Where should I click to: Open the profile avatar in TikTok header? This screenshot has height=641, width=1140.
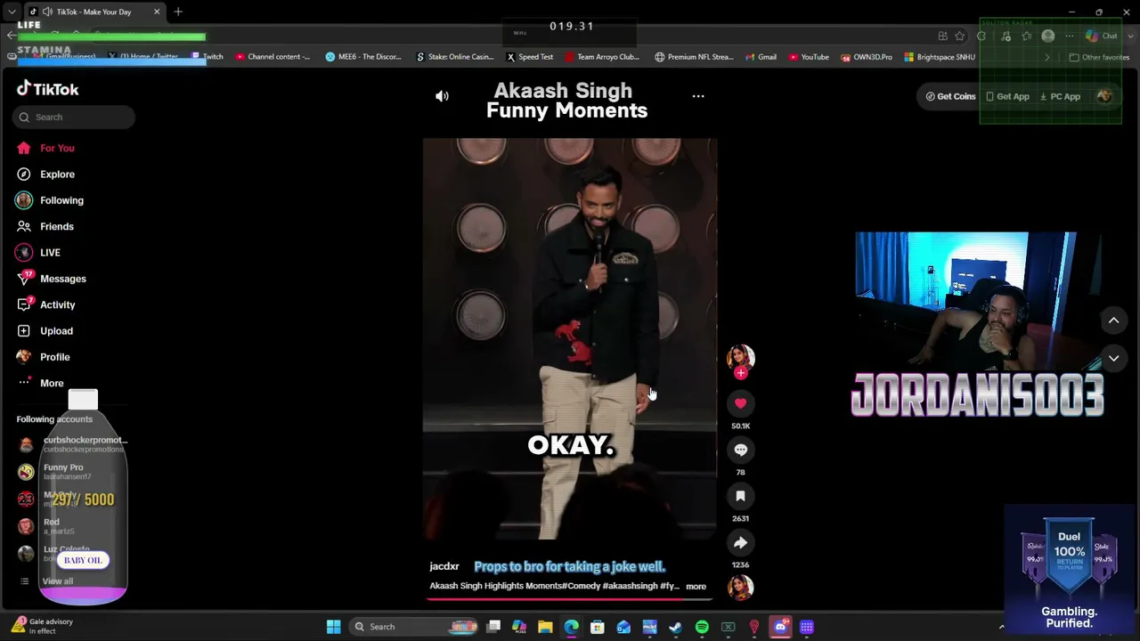(1104, 96)
